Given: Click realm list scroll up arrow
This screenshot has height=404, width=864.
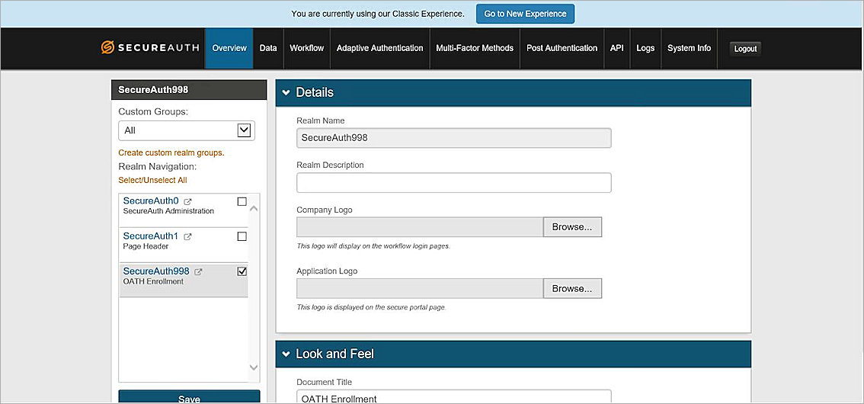Looking at the screenshot, I should pos(254,209).
